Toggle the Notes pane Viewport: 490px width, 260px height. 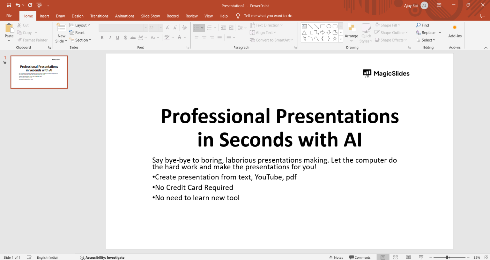[x=336, y=257]
